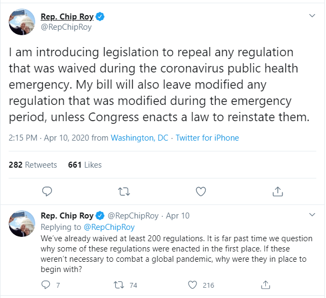
Task: Click verified badge in the reply tweet header
Action: (x=100, y=216)
